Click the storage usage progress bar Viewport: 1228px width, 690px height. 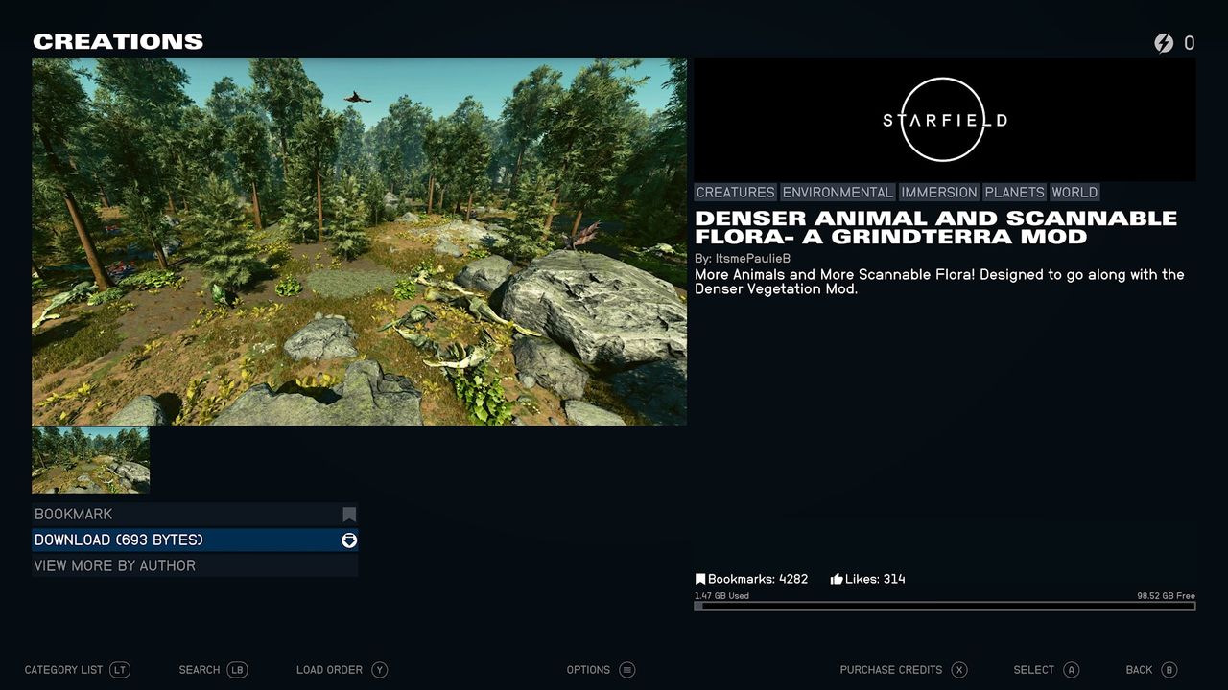945,607
